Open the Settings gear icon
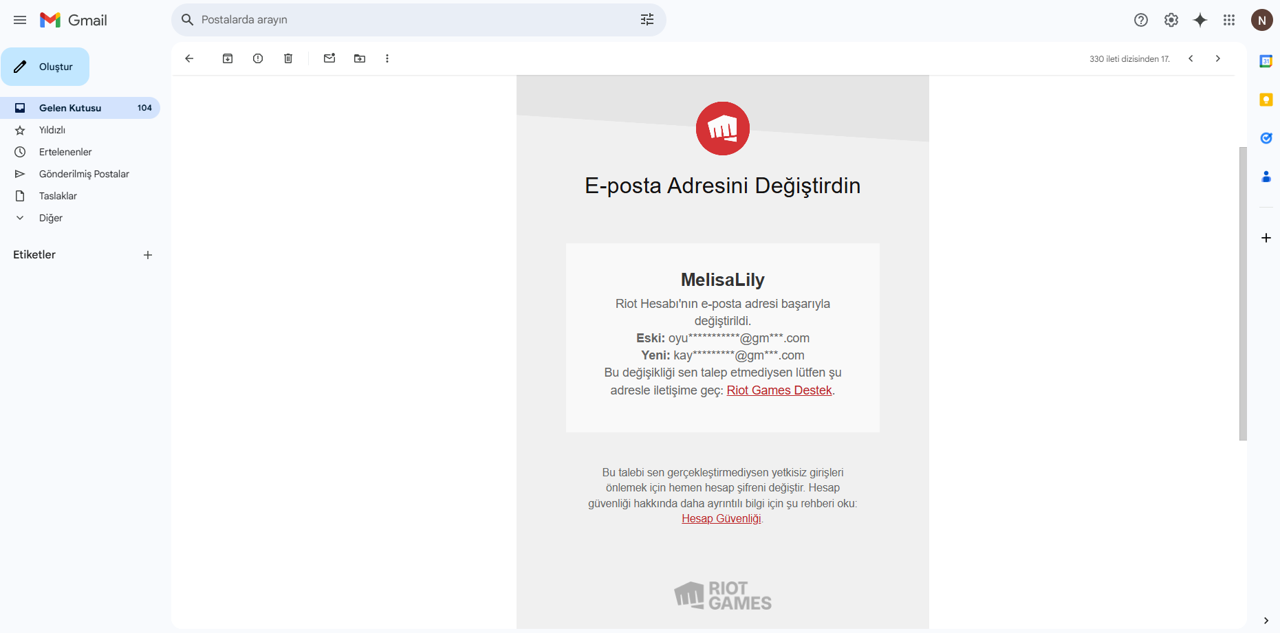 coord(1171,20)
